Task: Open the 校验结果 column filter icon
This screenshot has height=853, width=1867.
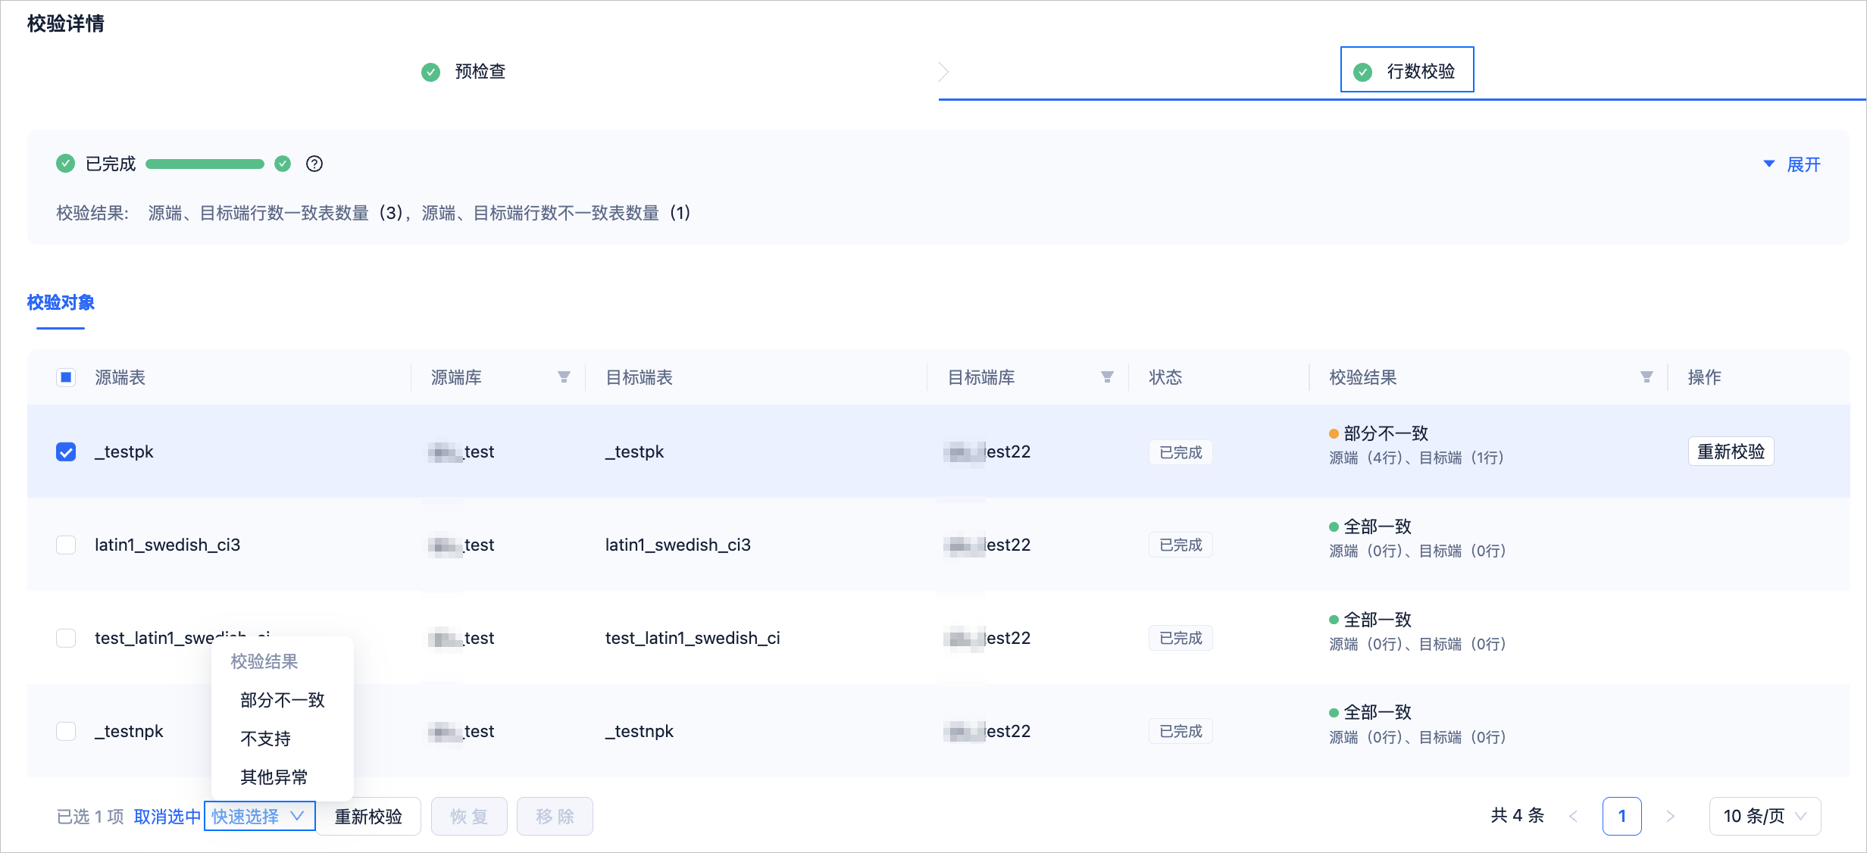Action: (x=1647, y=377)
